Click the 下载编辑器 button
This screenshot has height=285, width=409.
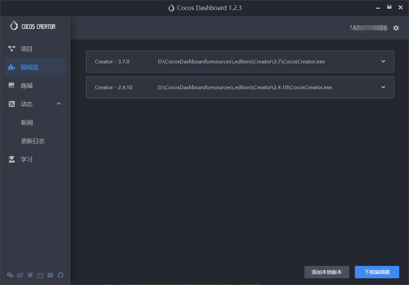pyautogui.click(x=377, y=272)
